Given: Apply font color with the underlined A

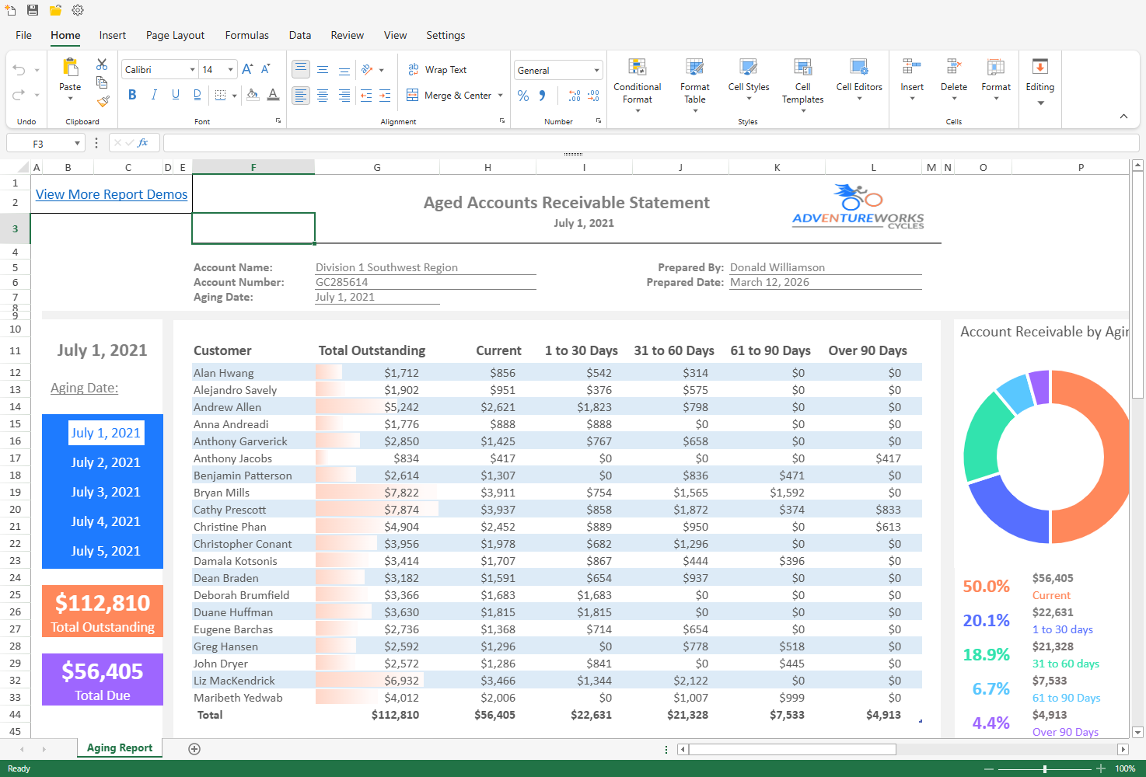Looking at the screenshot, I should (273, 95).
